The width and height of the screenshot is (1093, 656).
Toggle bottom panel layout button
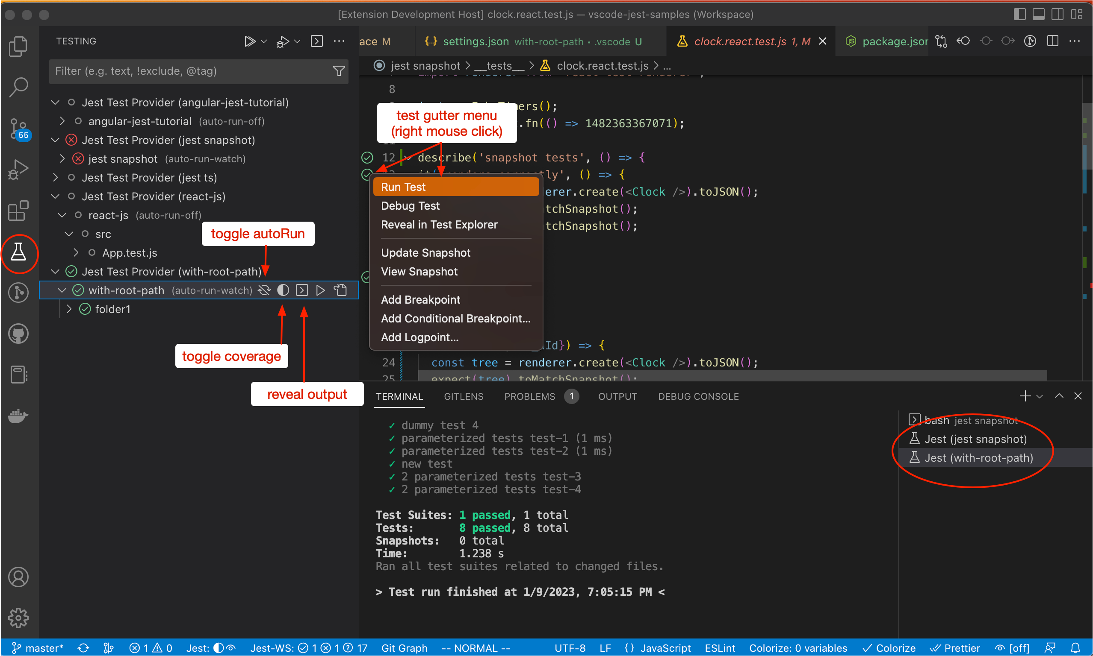(x=1039, y=14)
